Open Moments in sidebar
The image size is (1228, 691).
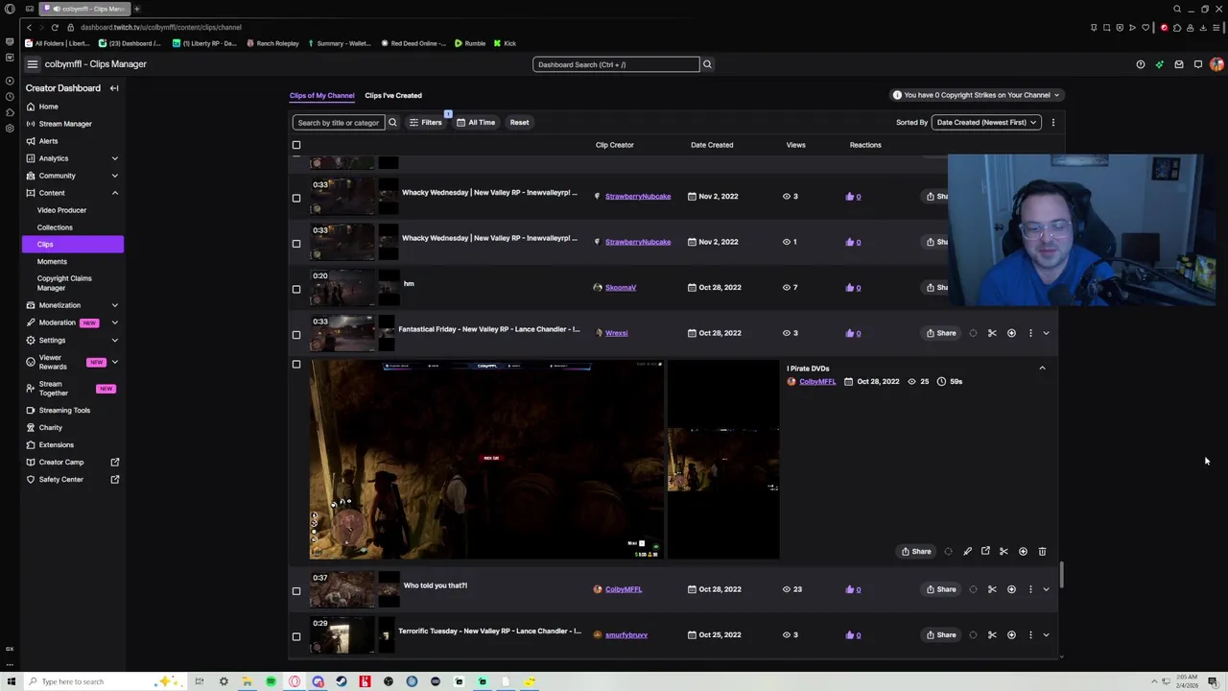[52, 262]
